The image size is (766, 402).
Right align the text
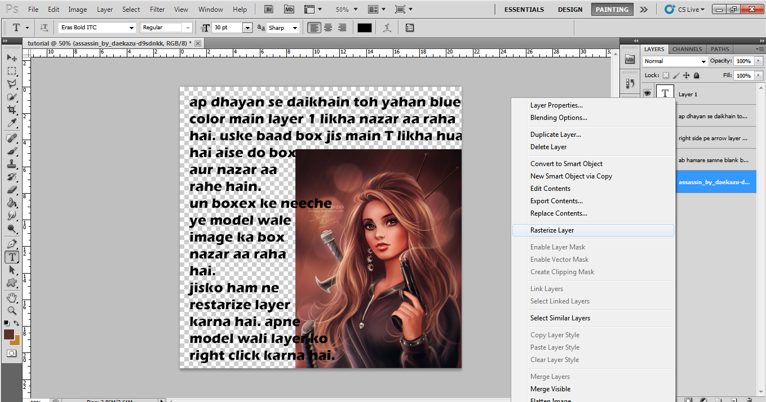click(342, 28)
